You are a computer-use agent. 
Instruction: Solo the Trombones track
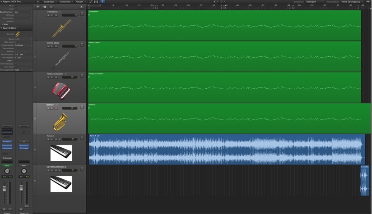coord(52,15)
